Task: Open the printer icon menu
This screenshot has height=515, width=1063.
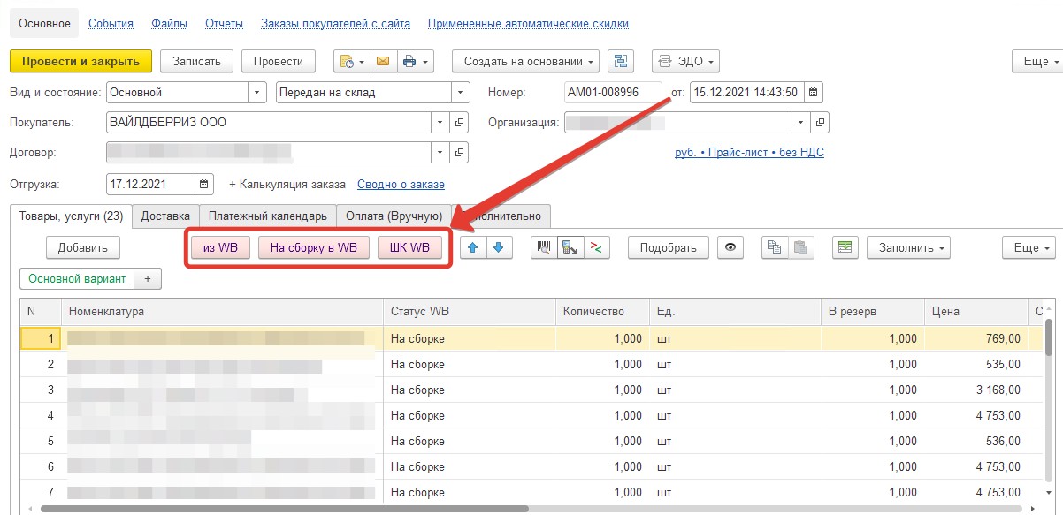Action: point(415,61)
